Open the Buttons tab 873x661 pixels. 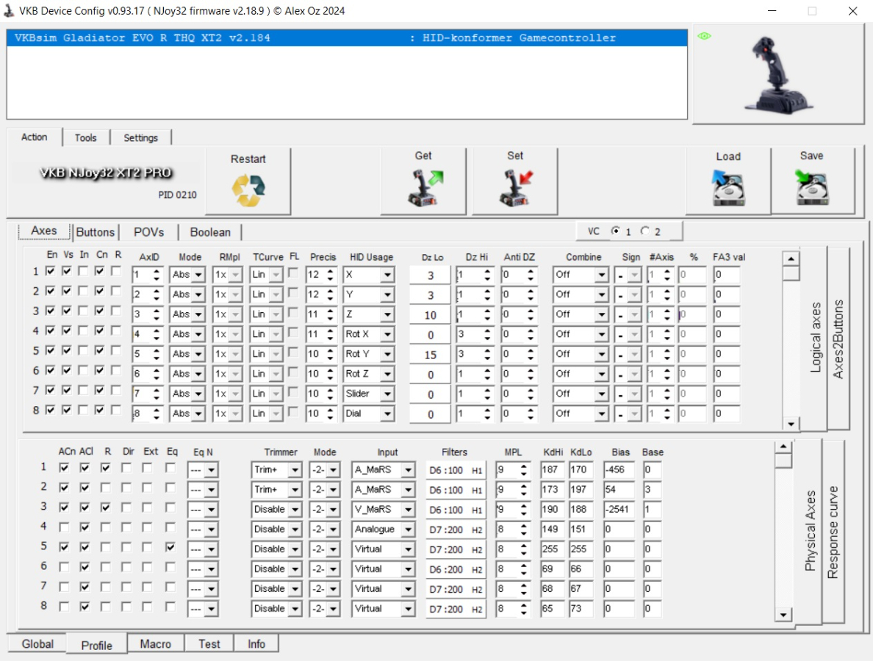[96, 232]
